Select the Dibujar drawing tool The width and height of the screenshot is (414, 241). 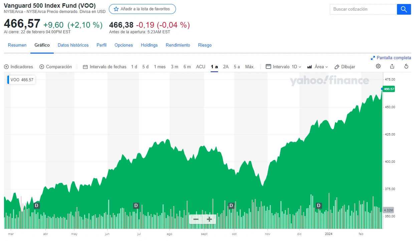click(345, 67)
